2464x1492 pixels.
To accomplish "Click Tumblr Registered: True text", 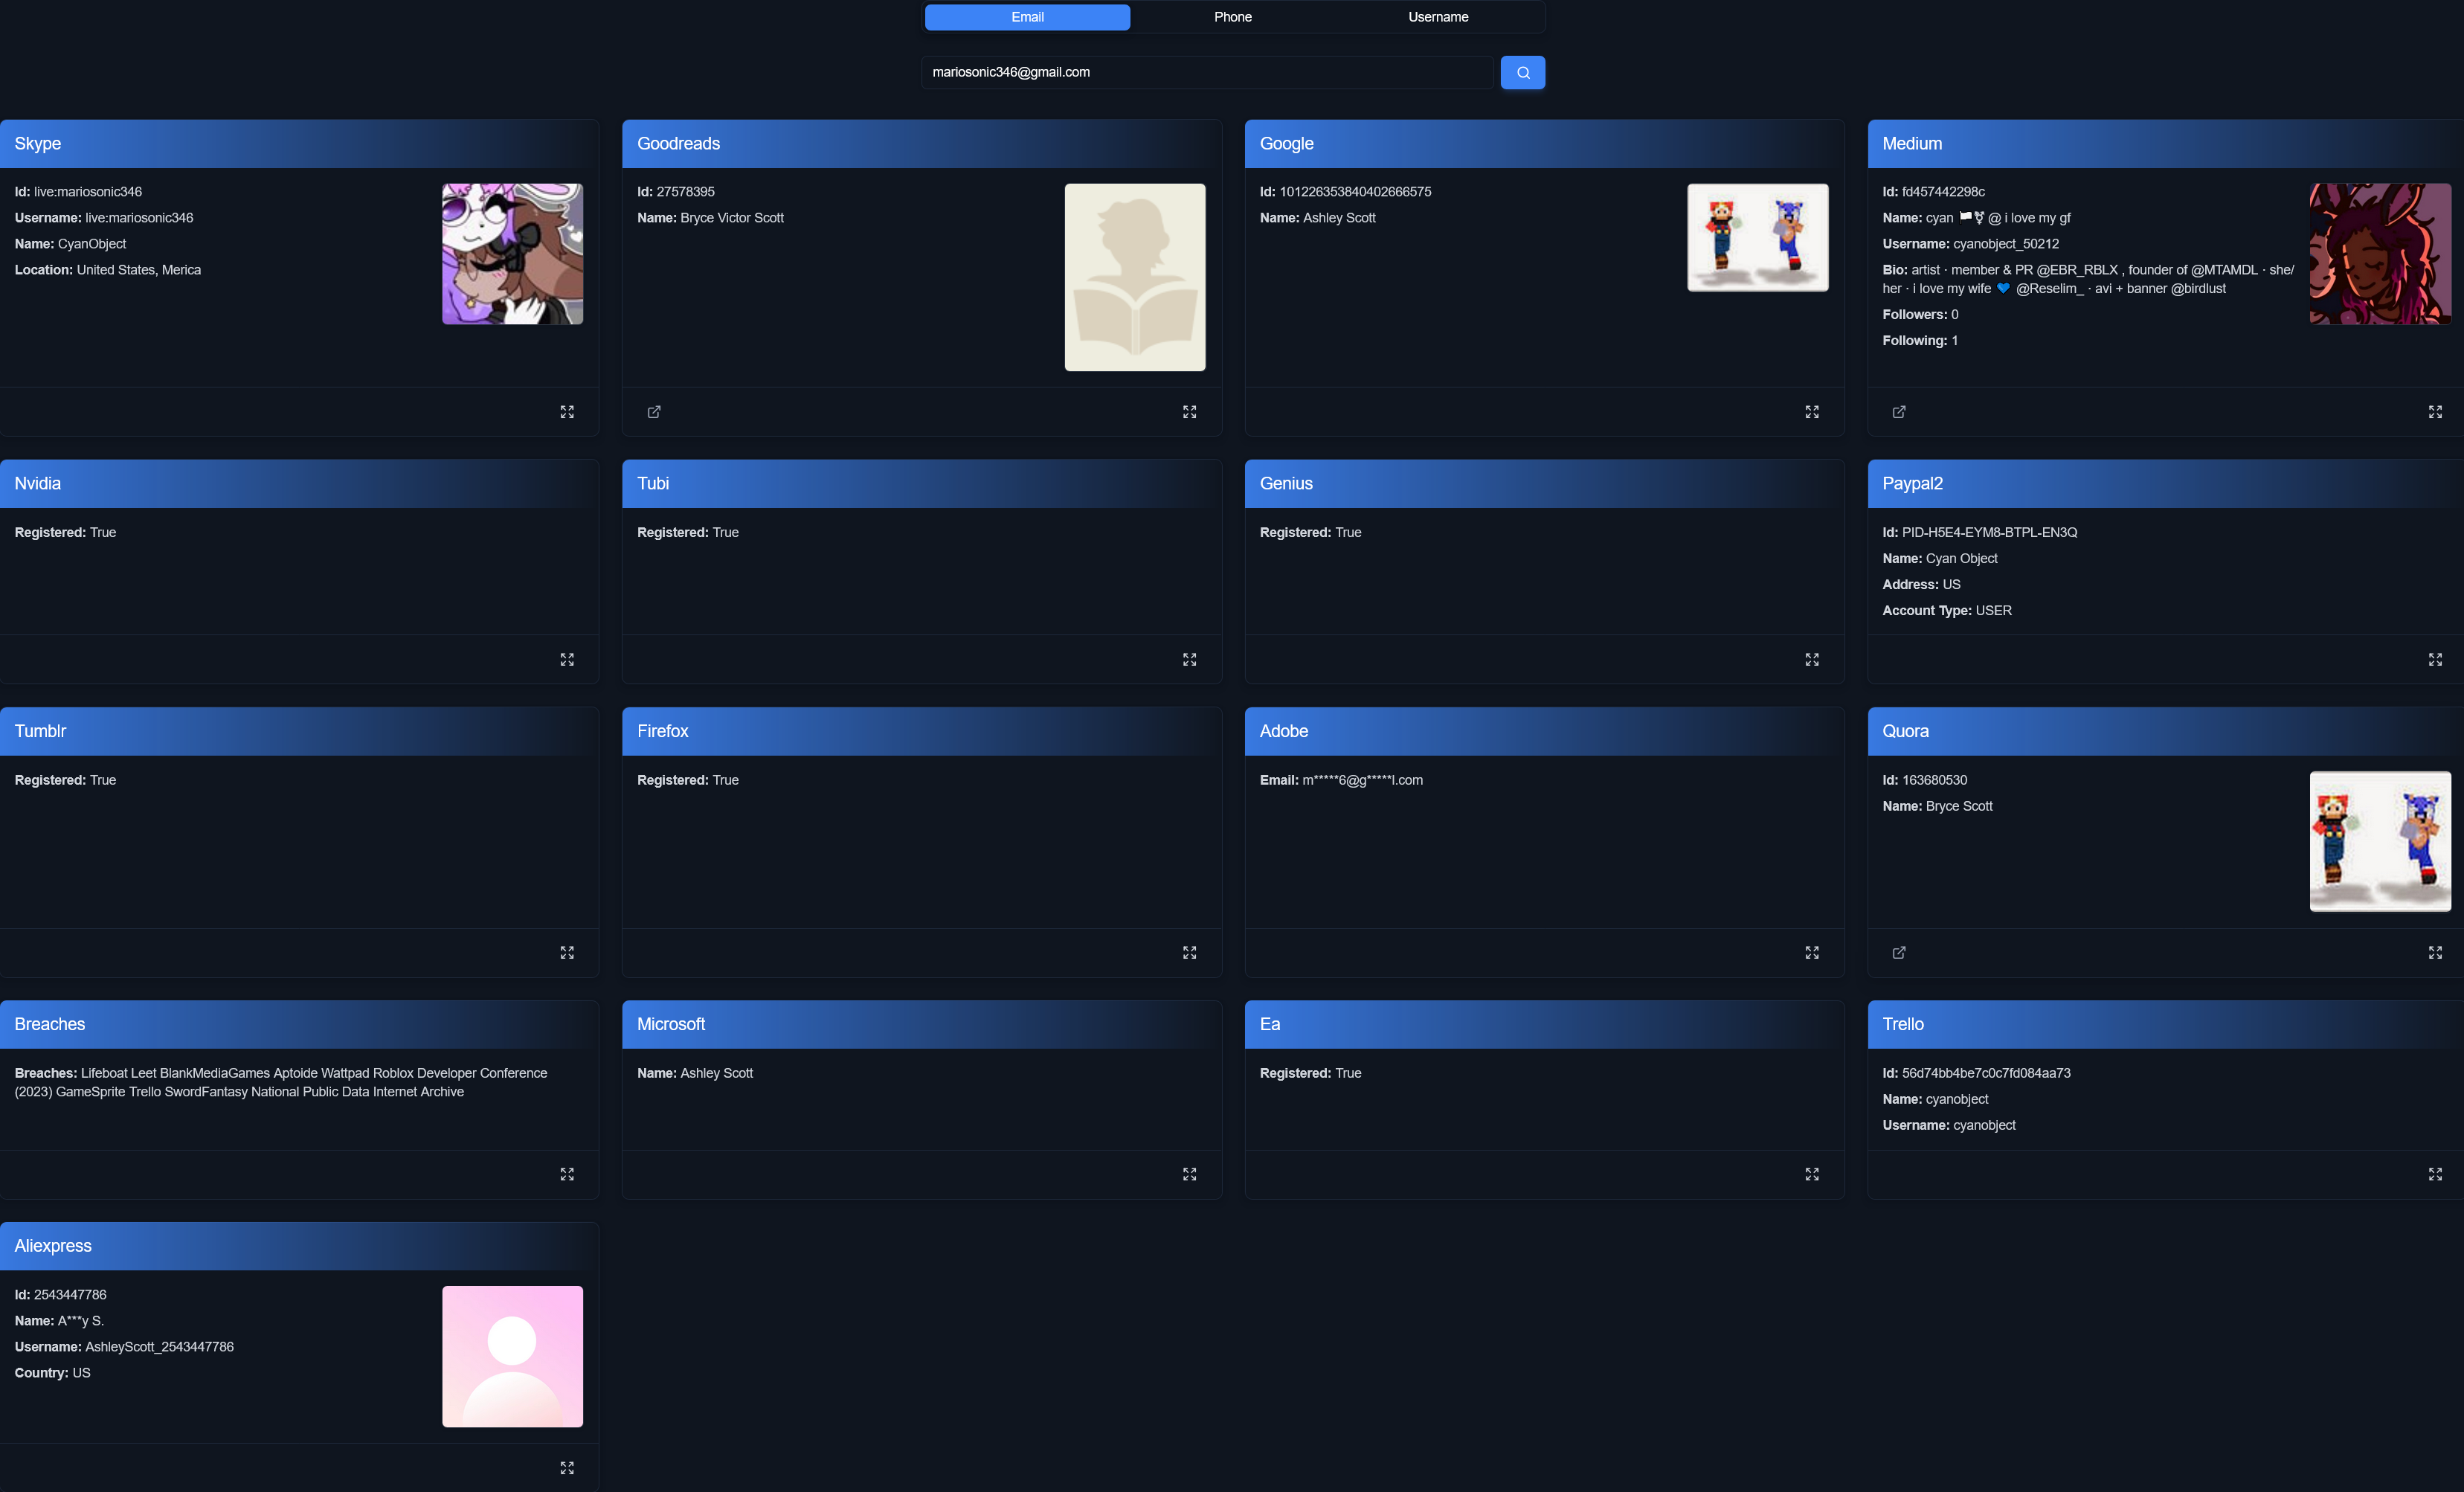I will tap(65, 780).
